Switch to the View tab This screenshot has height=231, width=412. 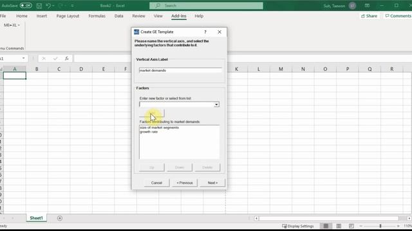(x=158, y=16)
